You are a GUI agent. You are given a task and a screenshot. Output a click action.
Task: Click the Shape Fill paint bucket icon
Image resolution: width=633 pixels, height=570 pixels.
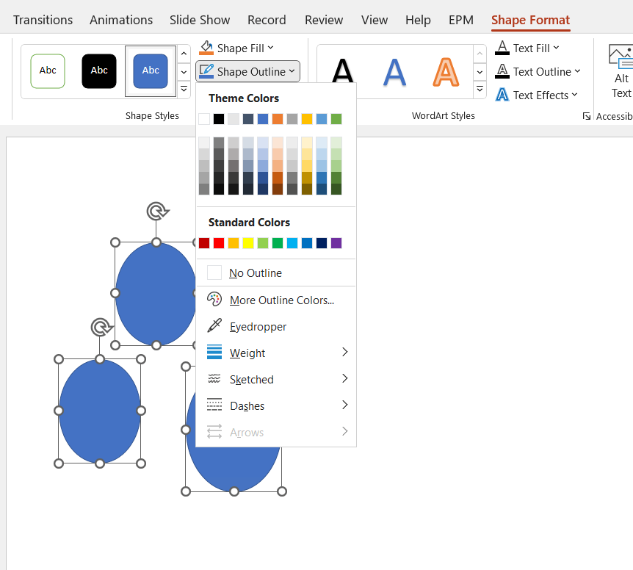pyautogui.click(x=206, y=48)
